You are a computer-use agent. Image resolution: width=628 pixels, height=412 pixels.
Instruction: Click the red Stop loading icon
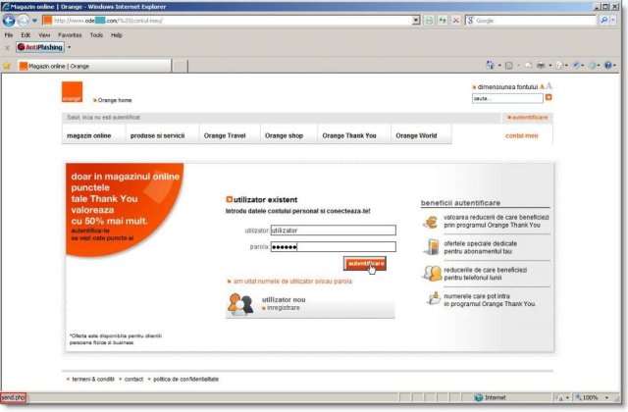tap(455, 21)
